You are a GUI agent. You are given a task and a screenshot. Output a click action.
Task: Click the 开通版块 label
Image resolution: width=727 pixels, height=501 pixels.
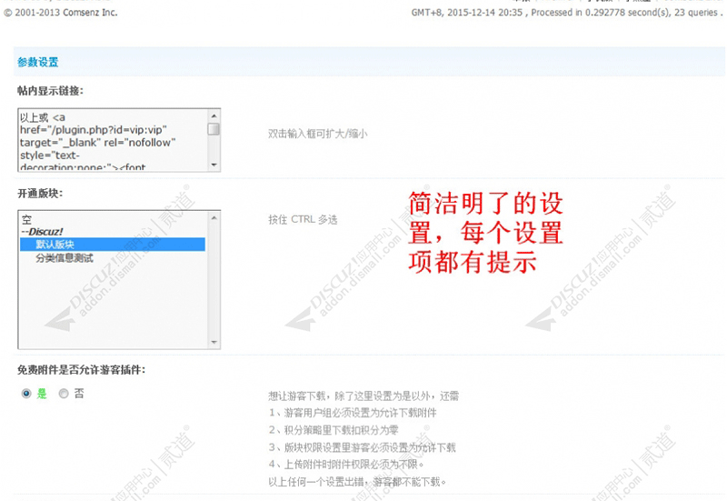coord(40,194)
